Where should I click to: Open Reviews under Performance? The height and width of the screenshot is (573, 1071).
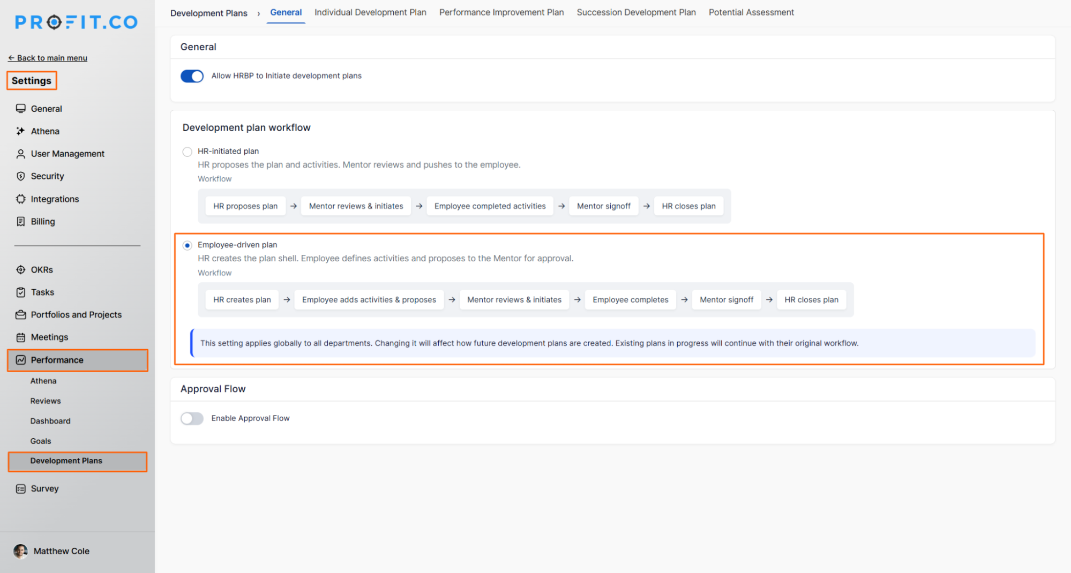46,401
